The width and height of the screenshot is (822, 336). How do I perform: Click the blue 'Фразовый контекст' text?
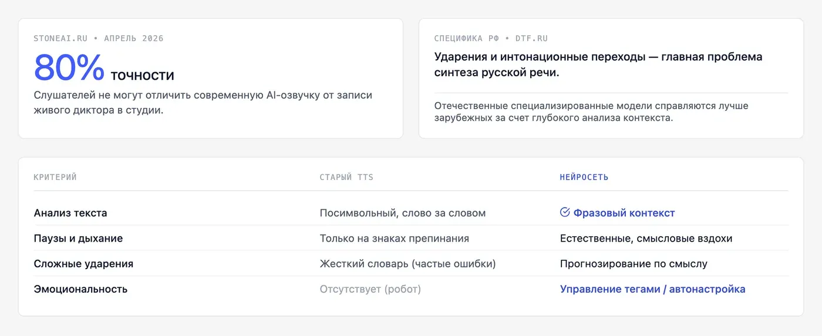point(624,213)
